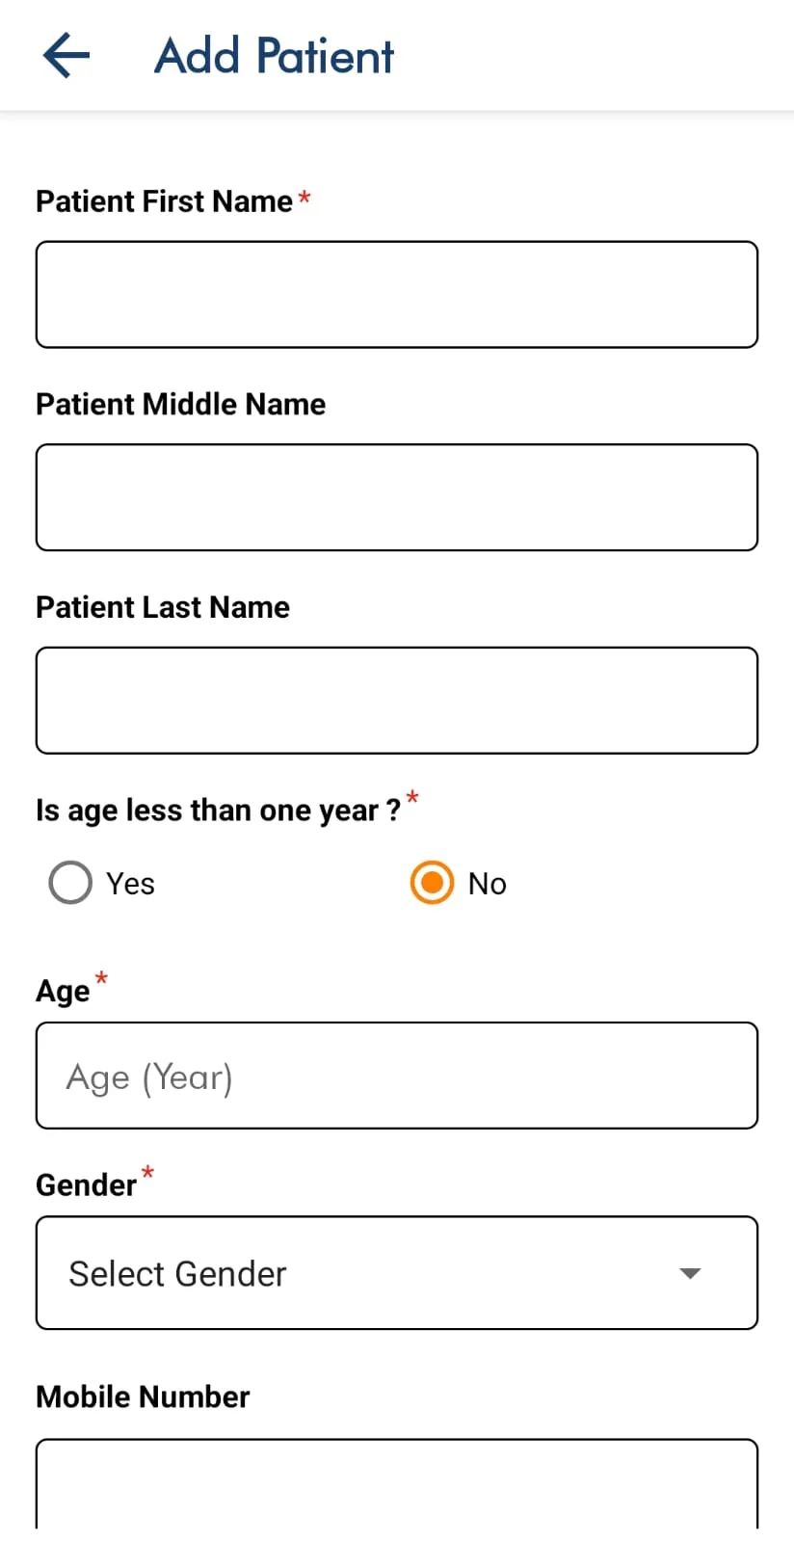Open the Select Gender dropdown
Screen dimensions: 794x1542
pyautogui.click(x=397, y=1273)
